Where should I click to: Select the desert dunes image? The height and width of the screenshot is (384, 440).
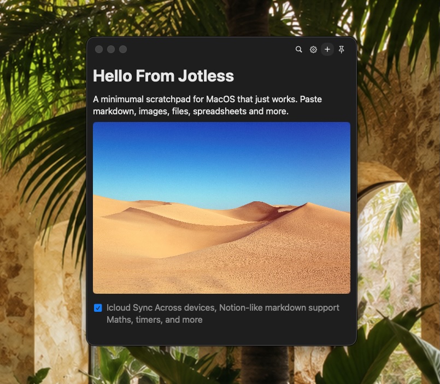tap(221, 208)
